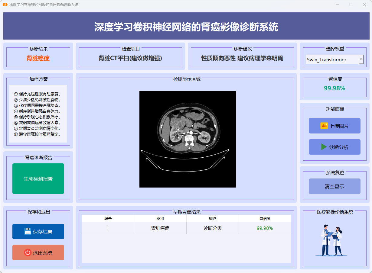372x273 pixels.
Task: Sort by the 置信度 column header
Action: coord(265,219)
